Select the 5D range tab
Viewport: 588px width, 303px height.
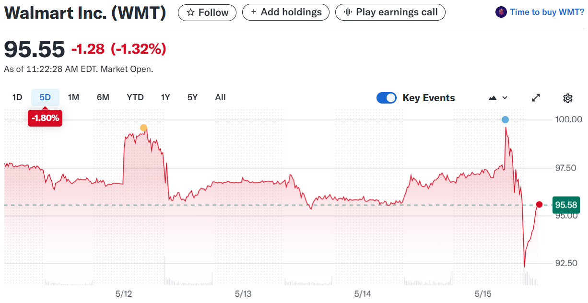pos(45,97)
